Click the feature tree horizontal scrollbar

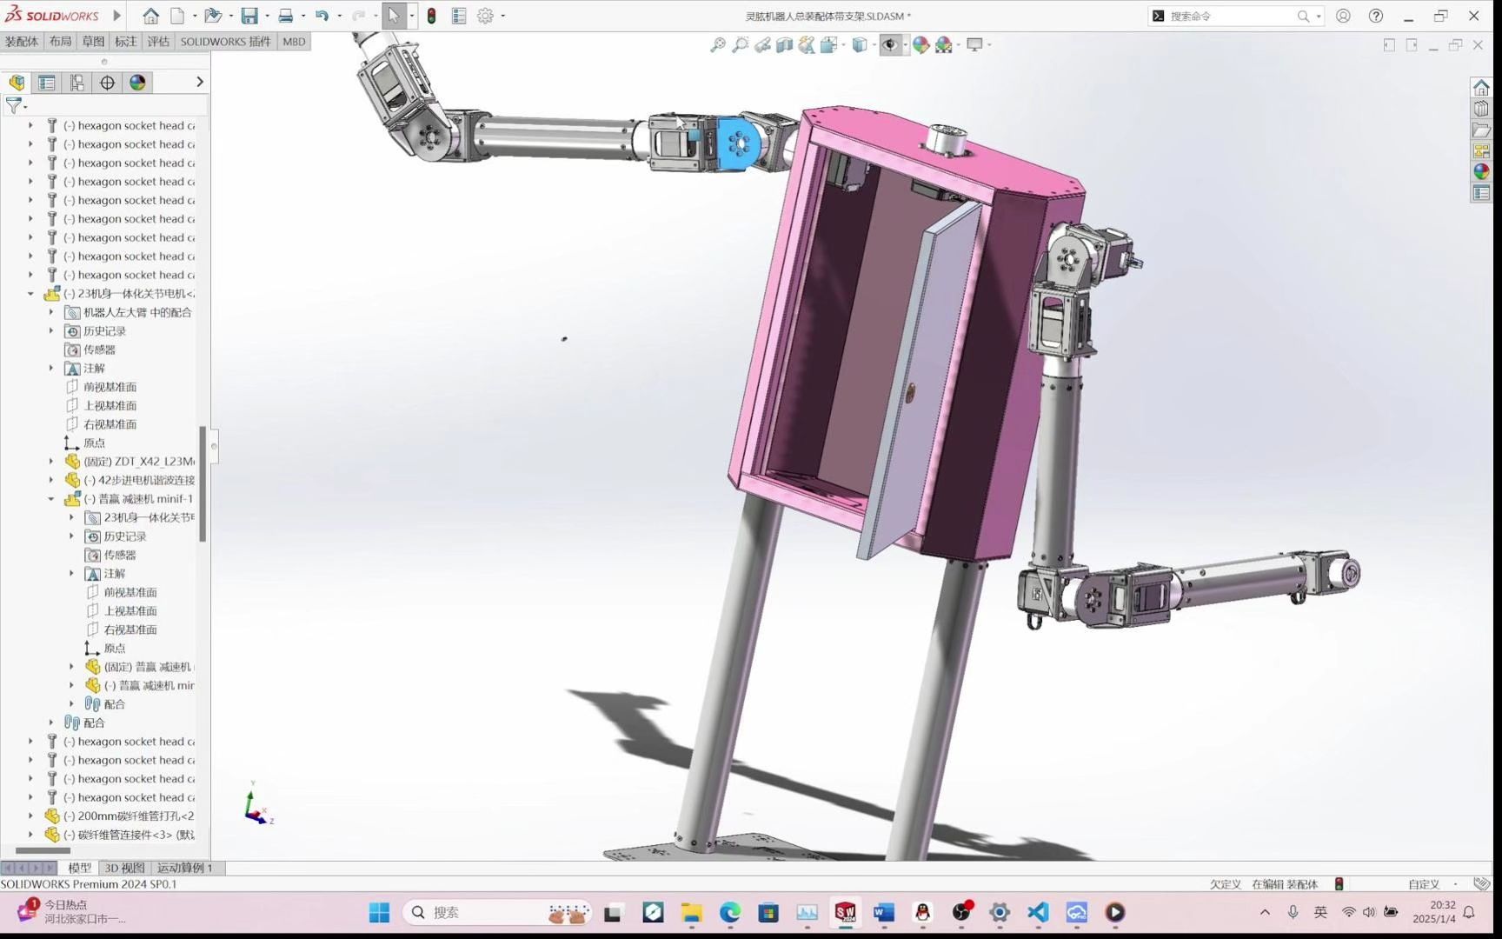(43, 850)
